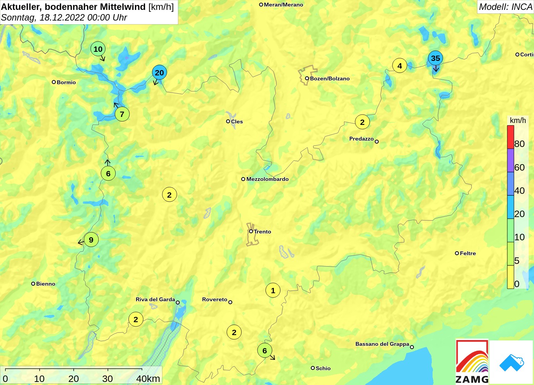Viewport: 534px width, 385px height.
Task: Click the 'Bienno' town label
Action: 46,284
